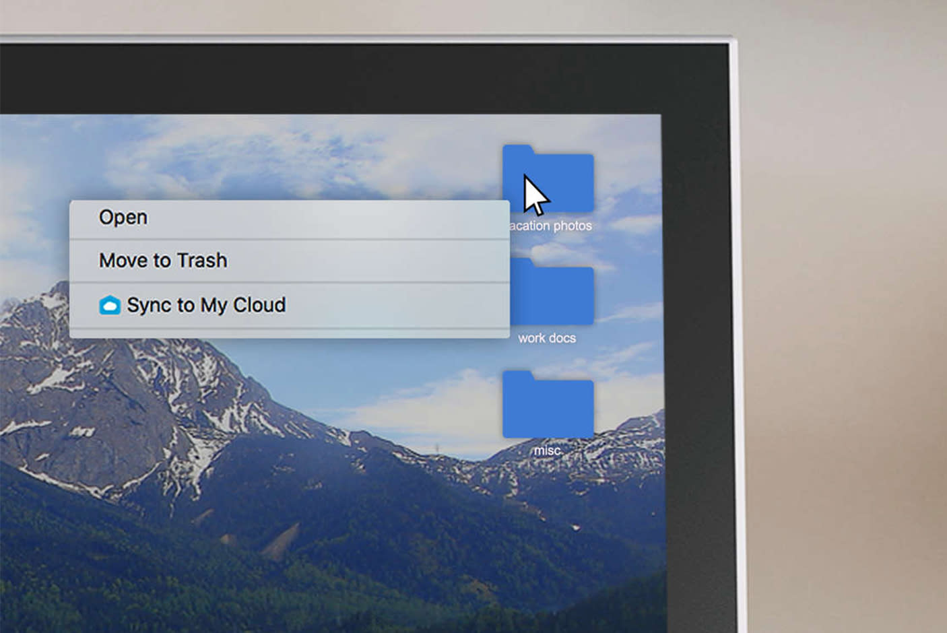The width and height of the screenshot is (947, 633).
Task: Click the 'vacation photos' folder name label
Action: tap(551, 226)
